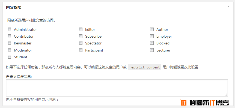The image size is (235, 108).
Task: Check the Blocked role checkbox
Action: pyautogui.click(x=152, y=43)
